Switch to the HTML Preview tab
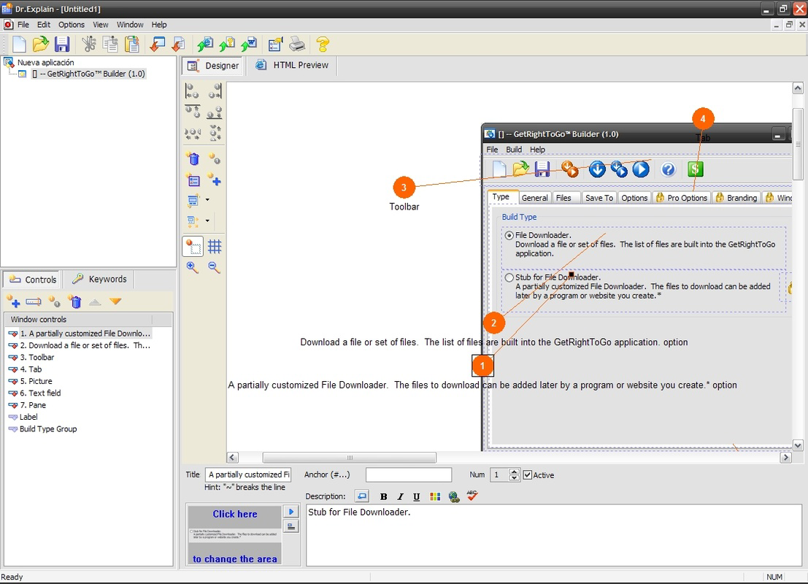 coord(292,66)
